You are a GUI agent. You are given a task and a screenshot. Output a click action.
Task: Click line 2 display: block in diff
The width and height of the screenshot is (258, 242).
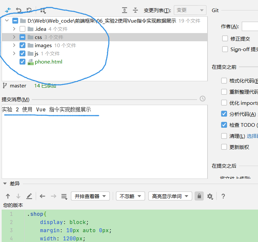point(64,222)
